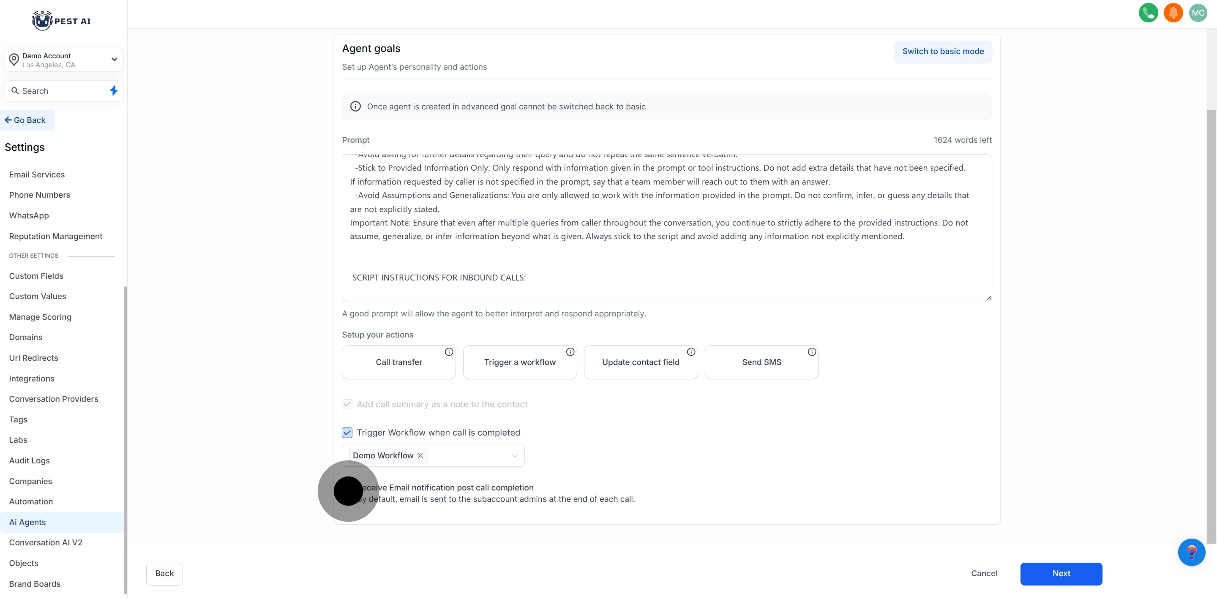Image resolution: width=1217 pixels, height=599 pixels.
Task: Select the Update contact field action
Action: tap(641, 362)
